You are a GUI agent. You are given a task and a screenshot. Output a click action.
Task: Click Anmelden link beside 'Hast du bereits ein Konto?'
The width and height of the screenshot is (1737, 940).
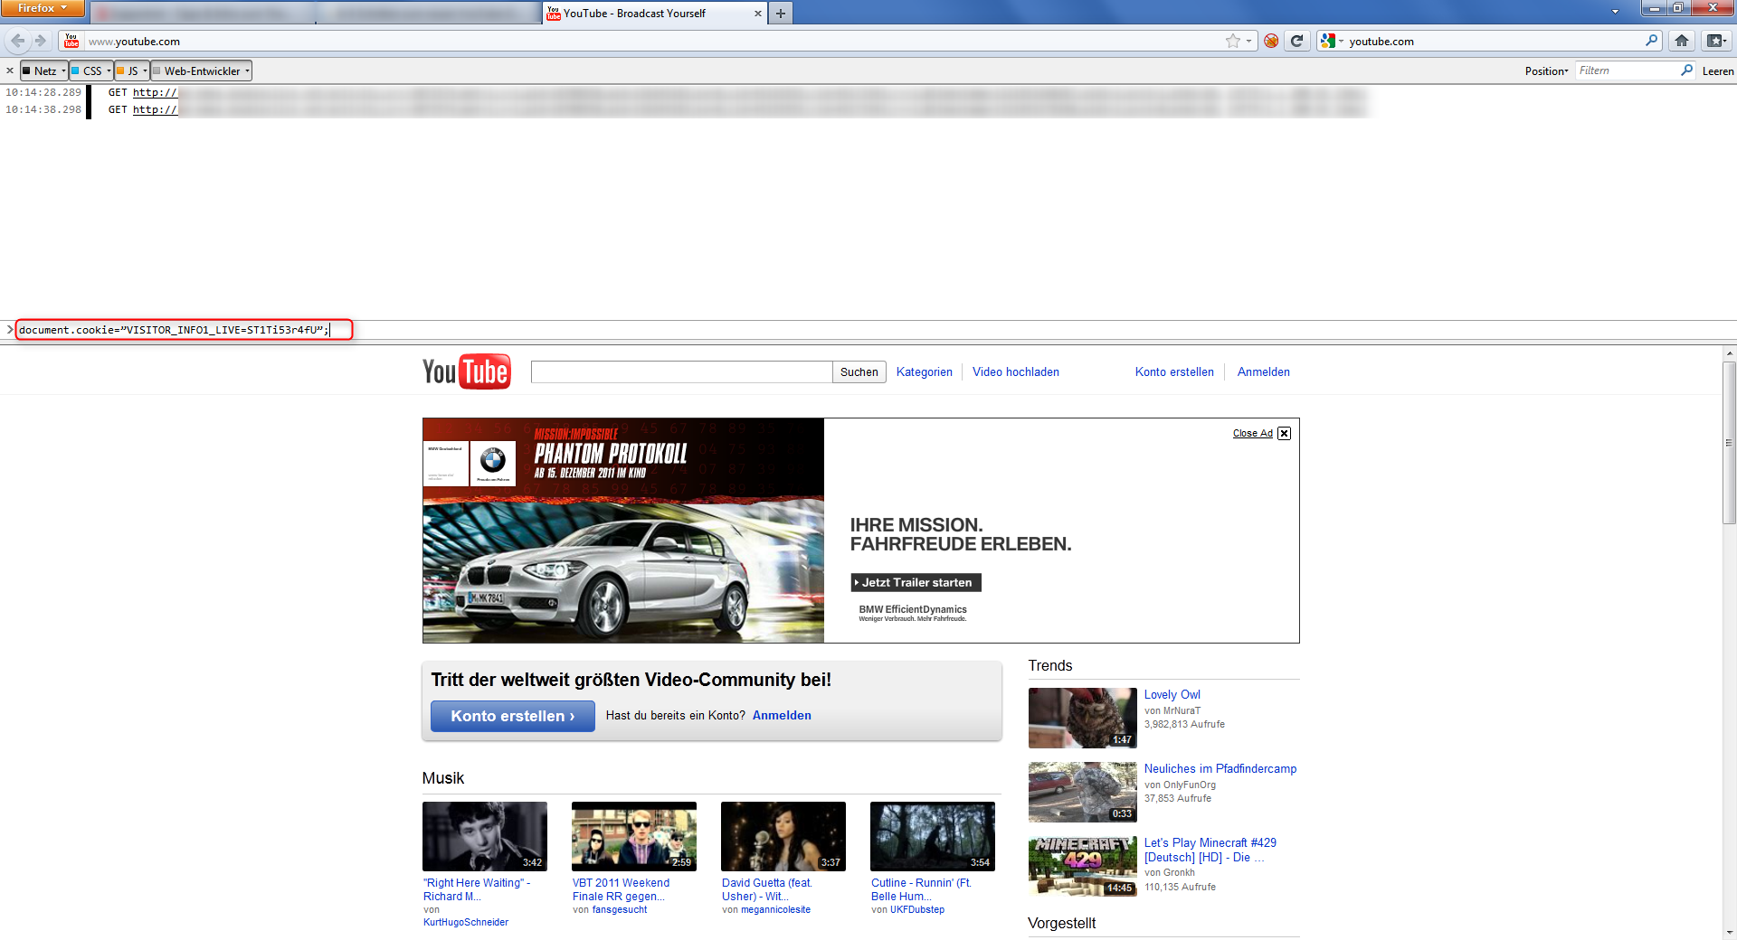tap(782, 715)
